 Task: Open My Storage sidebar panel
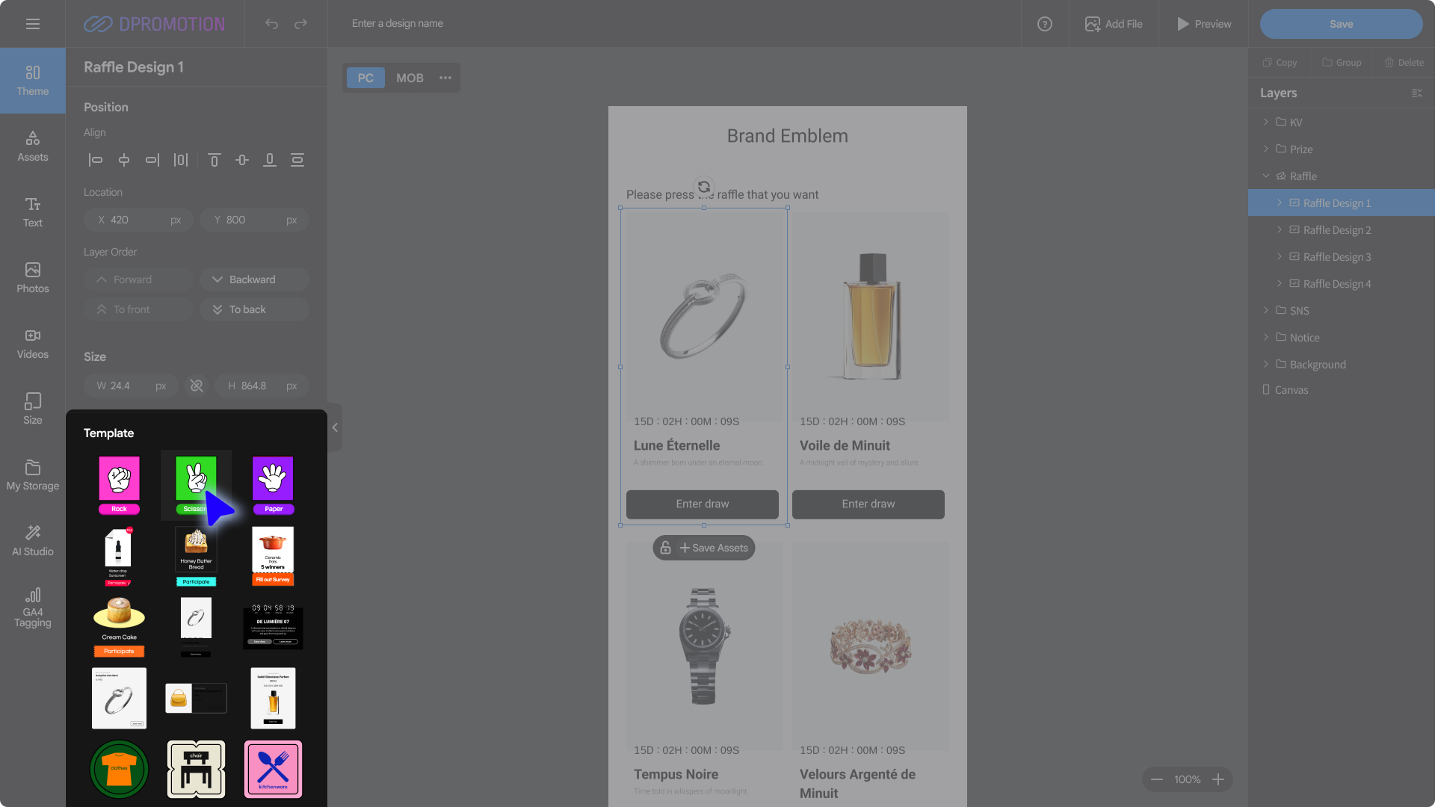pyautogui.click(x=33, y=474)
